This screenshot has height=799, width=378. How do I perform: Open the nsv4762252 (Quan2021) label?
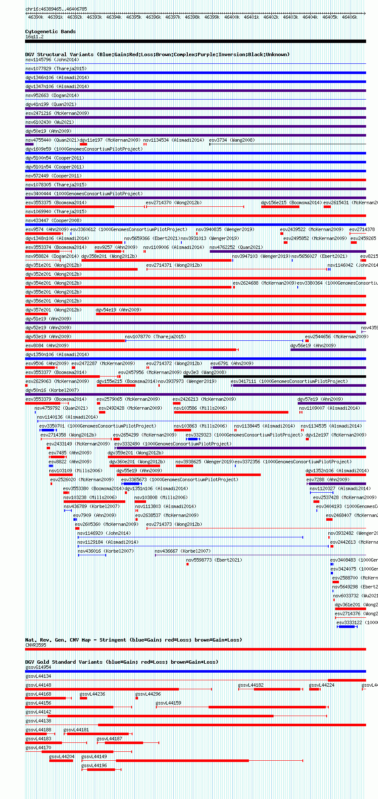point(236,247)
